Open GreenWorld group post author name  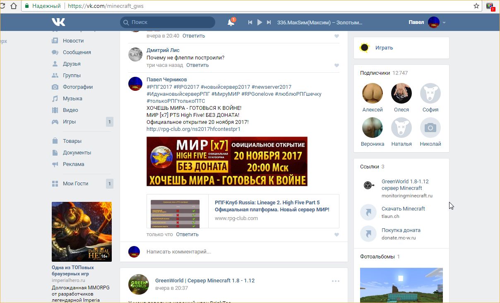tap(205, 281)
